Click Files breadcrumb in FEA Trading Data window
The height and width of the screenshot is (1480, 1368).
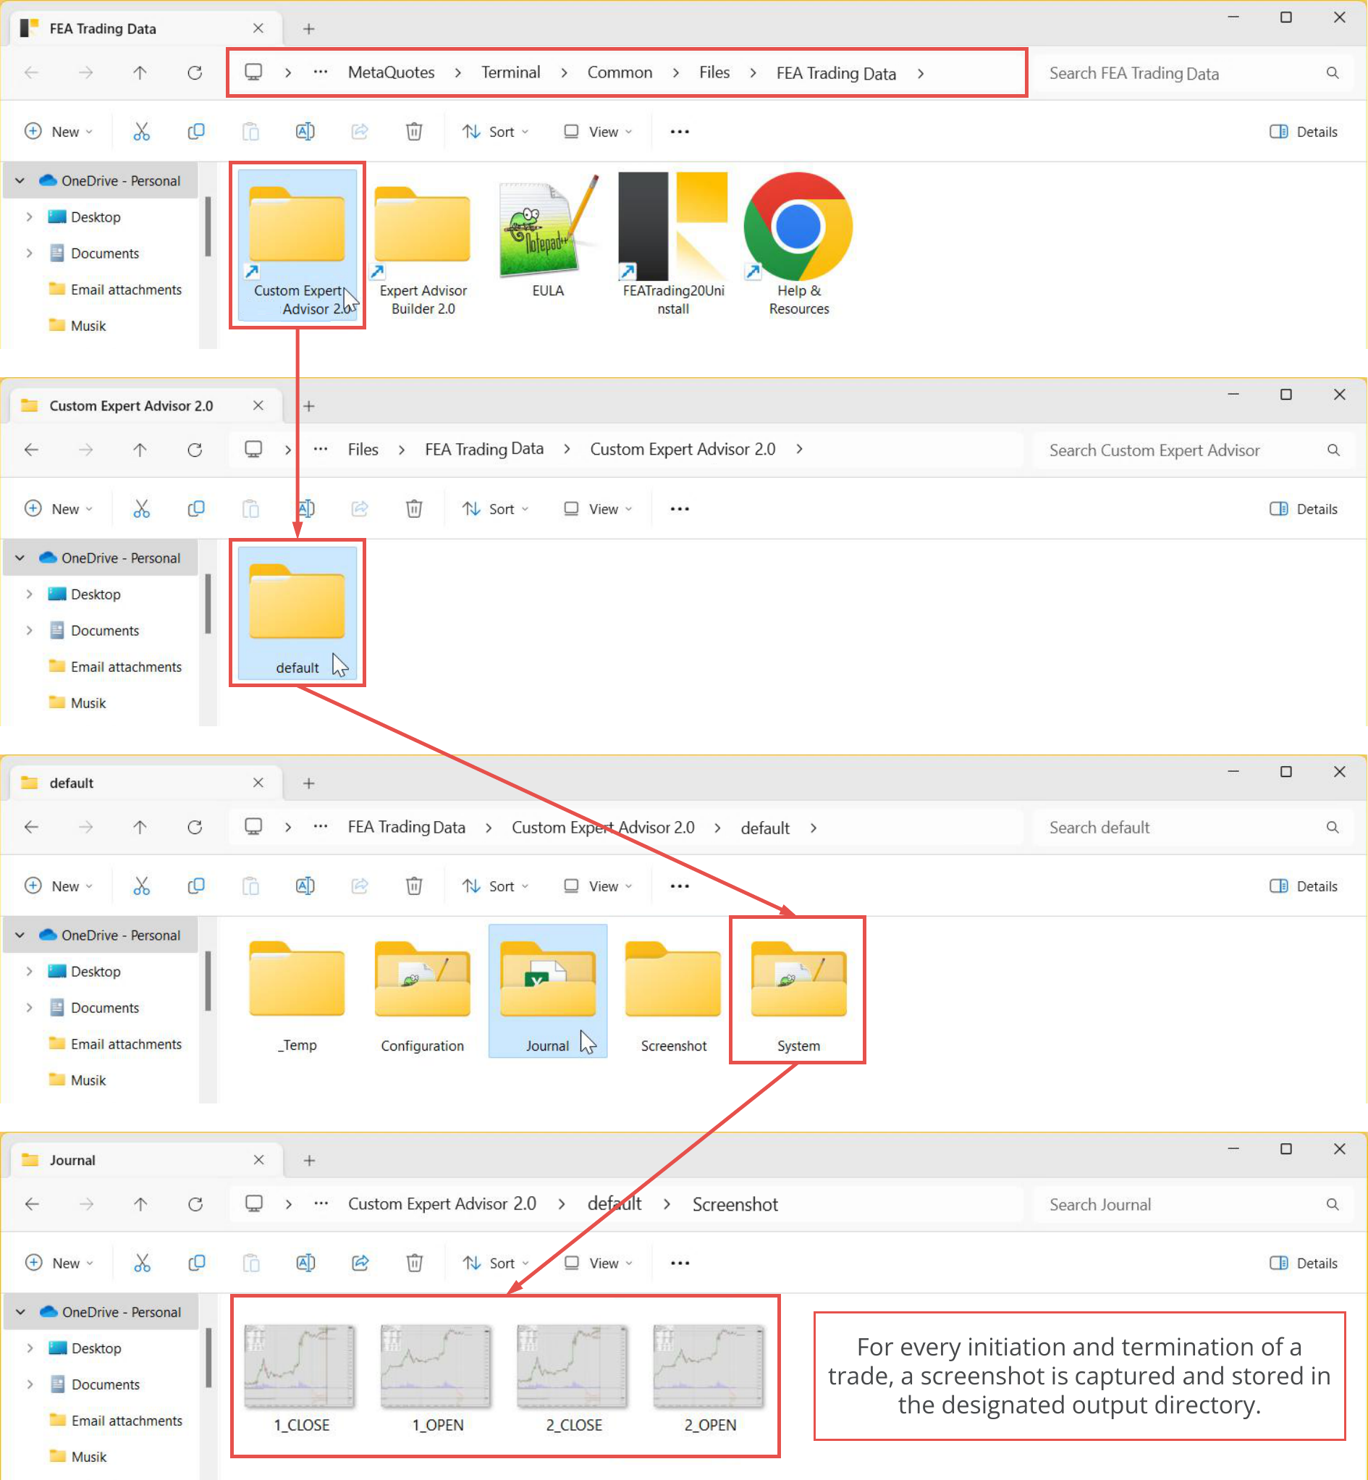[x=714, y=72]
